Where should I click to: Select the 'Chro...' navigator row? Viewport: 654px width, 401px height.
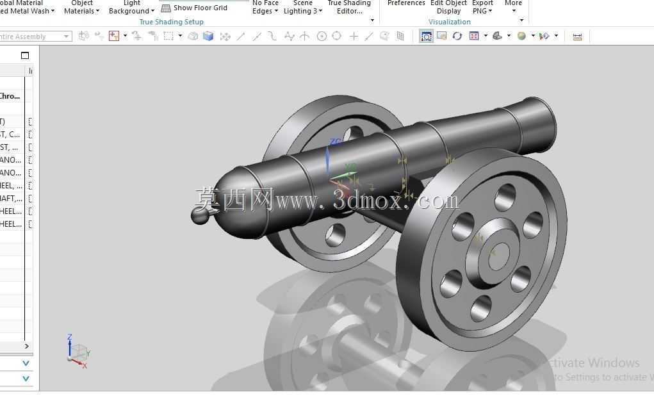click(x=12, y=96)
